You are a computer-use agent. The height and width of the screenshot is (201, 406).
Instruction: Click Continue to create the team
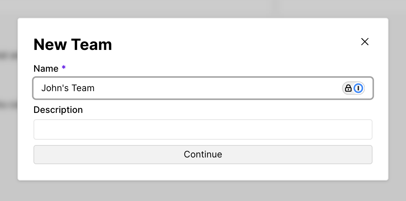click(x=203, y=154)
